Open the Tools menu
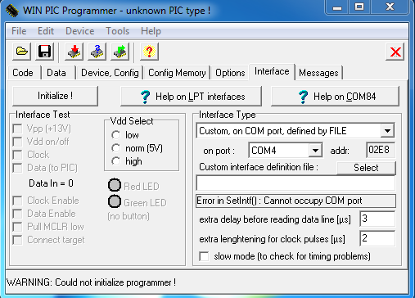This screenshot has height=298, width=415. [117, 31]
